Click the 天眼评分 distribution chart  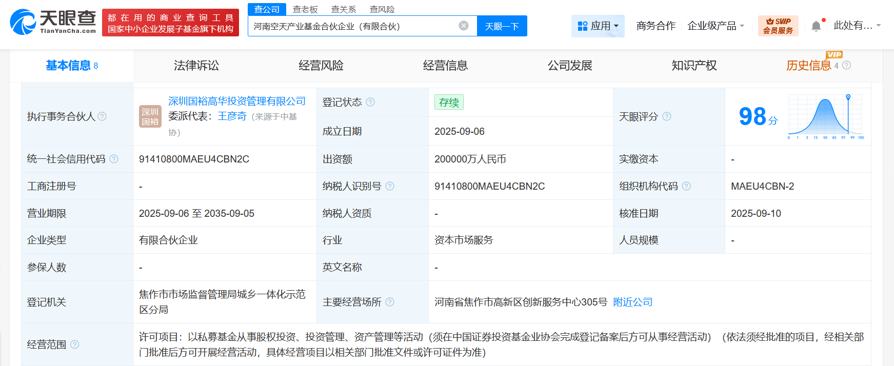click(x=826, y=116)
